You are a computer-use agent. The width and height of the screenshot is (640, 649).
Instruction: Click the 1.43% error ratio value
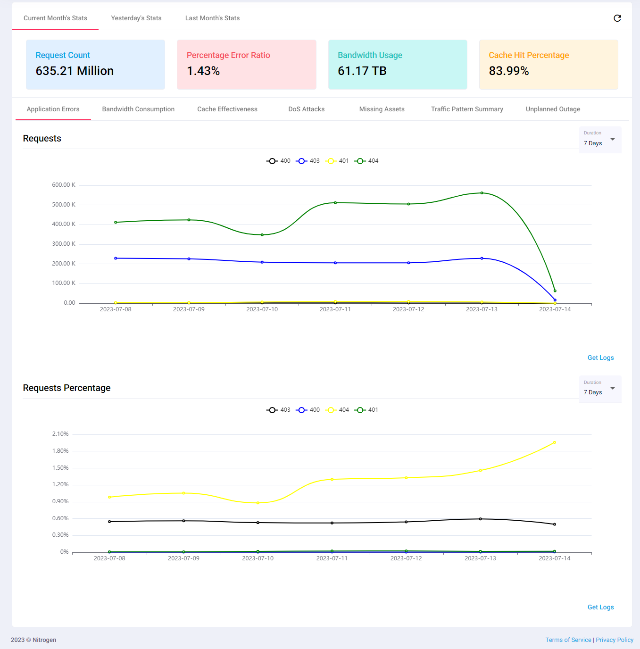(x=203, y=71)
